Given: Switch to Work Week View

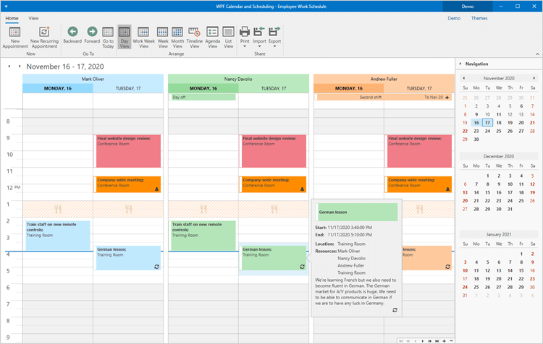Looking at the screenshot, I should click(x=143, y=38).
